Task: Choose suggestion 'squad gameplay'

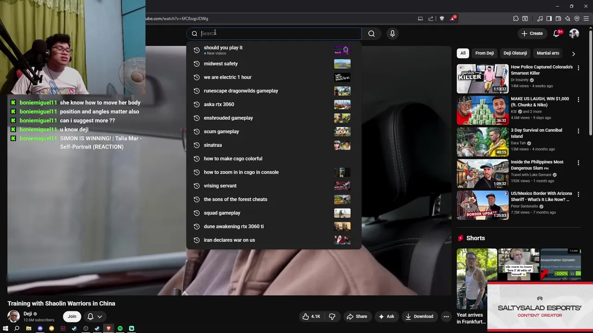Action: tap(273, 213)
